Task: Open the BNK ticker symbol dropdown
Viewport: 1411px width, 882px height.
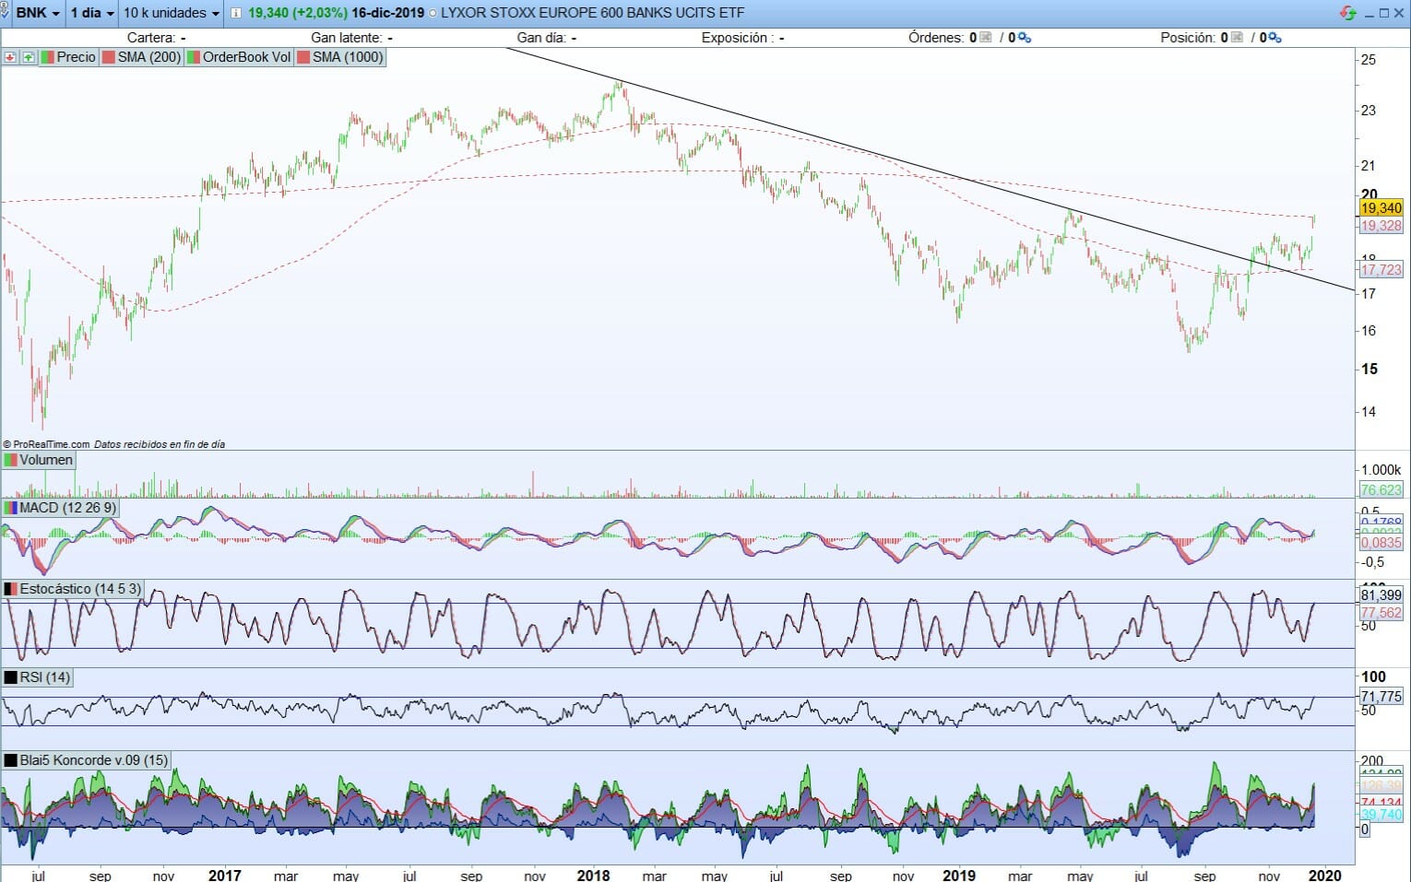Action: [38, 13]
